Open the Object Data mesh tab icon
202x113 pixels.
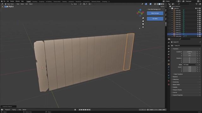169,78
